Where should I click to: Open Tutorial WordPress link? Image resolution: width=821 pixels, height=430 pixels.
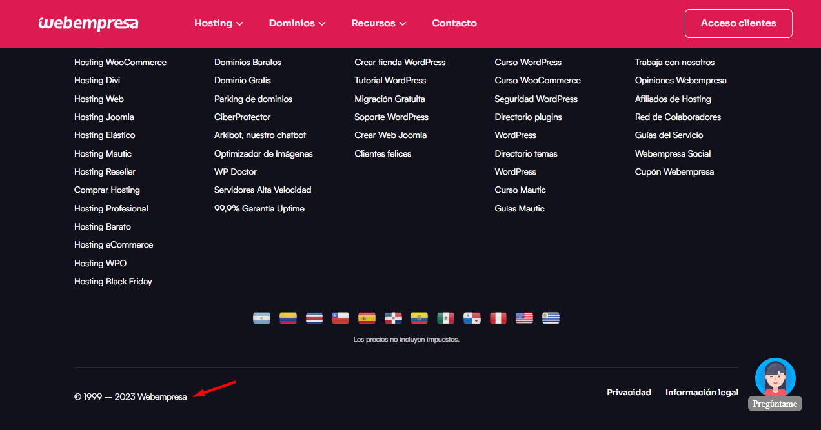[x=390, y=81]
